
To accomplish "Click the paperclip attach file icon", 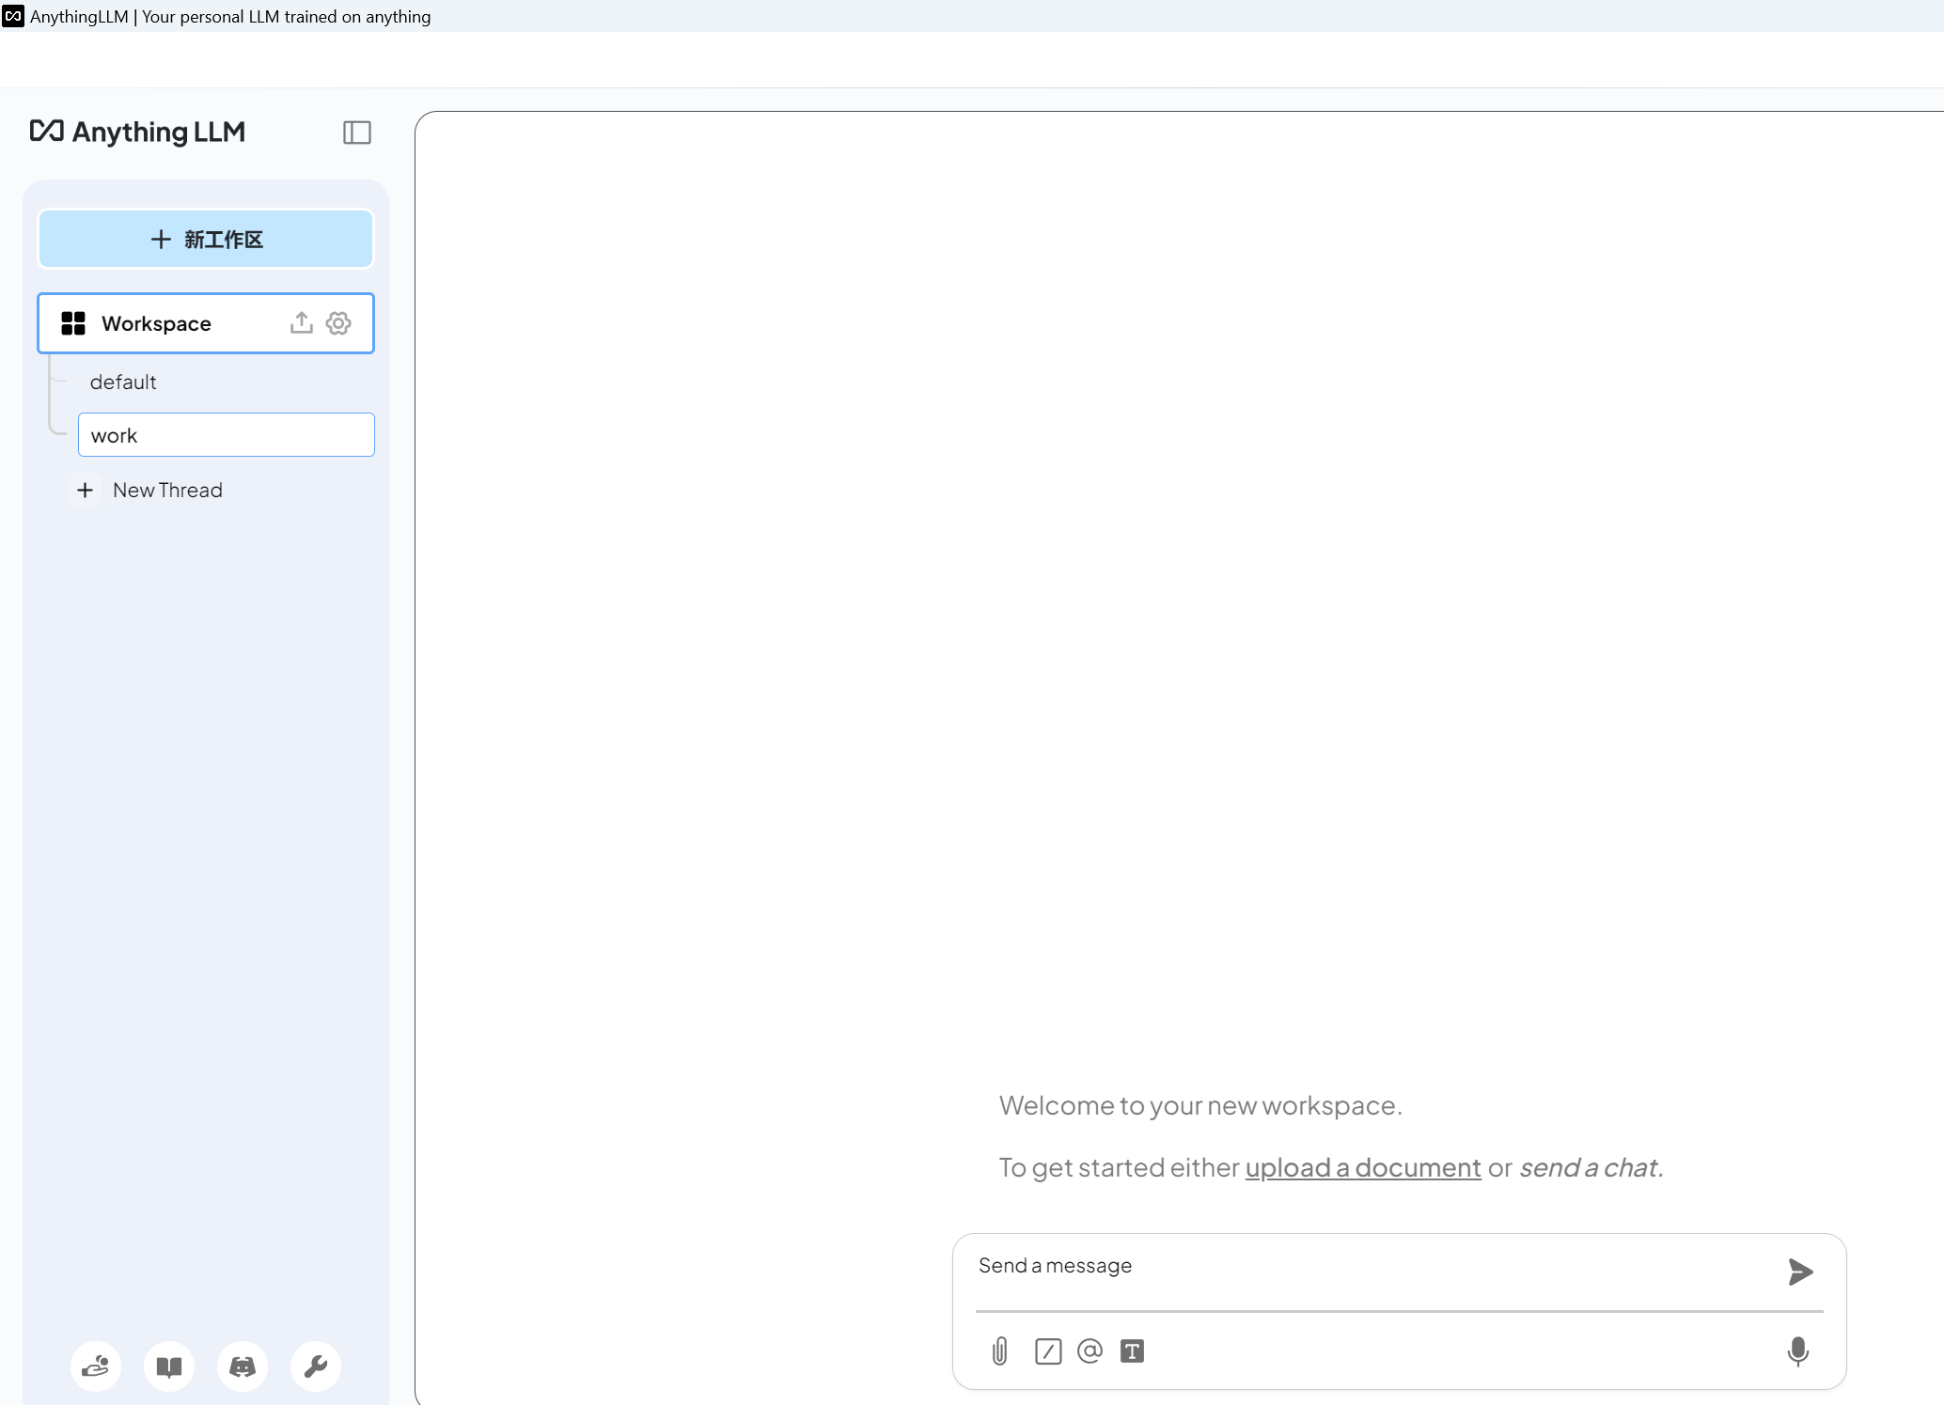I will coord(1000,1351).
